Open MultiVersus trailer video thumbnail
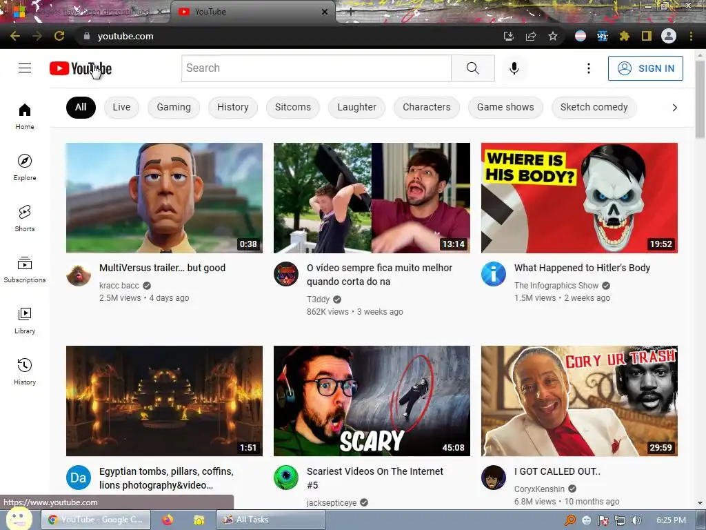The image size is (706, 530). tap(164, 198)
